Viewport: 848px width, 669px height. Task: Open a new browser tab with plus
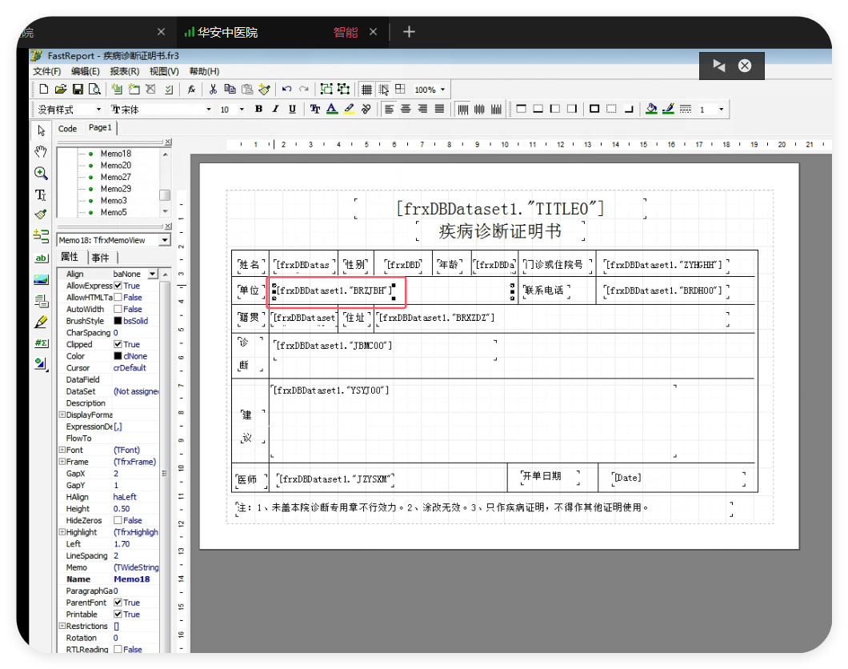409,32
